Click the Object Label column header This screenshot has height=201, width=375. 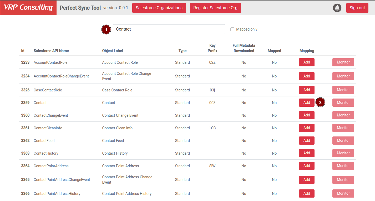coord(113,51)
